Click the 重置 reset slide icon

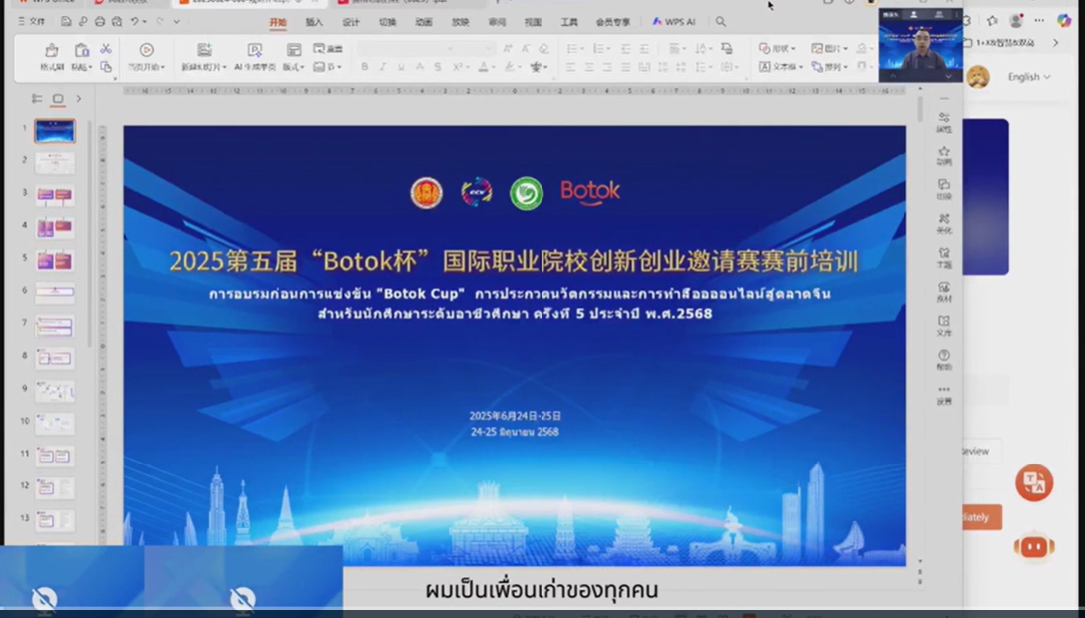328,49
